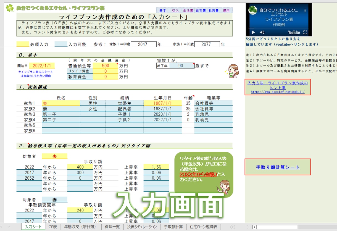The width and height of the screenshot is (337, 231).
Task: Switch to the 入力シート tab
Action: pyautogui.click(x=33, y=227)
